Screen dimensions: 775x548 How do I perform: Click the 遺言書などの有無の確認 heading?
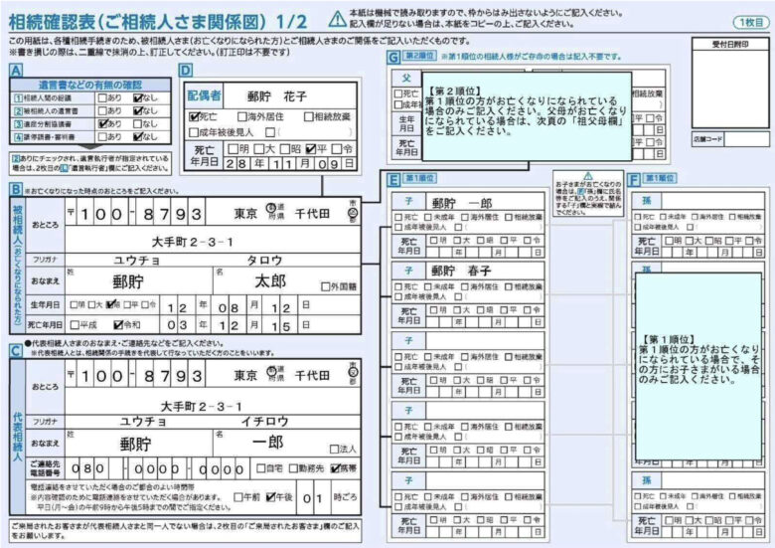point(90,85)
